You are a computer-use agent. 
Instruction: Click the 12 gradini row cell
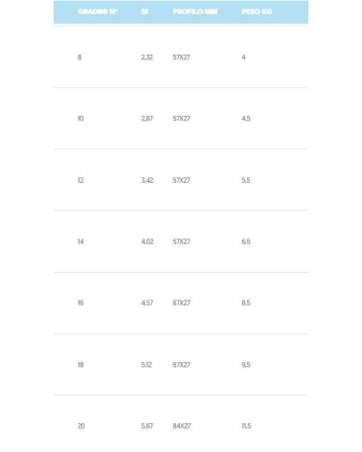(x=80, y=180)
